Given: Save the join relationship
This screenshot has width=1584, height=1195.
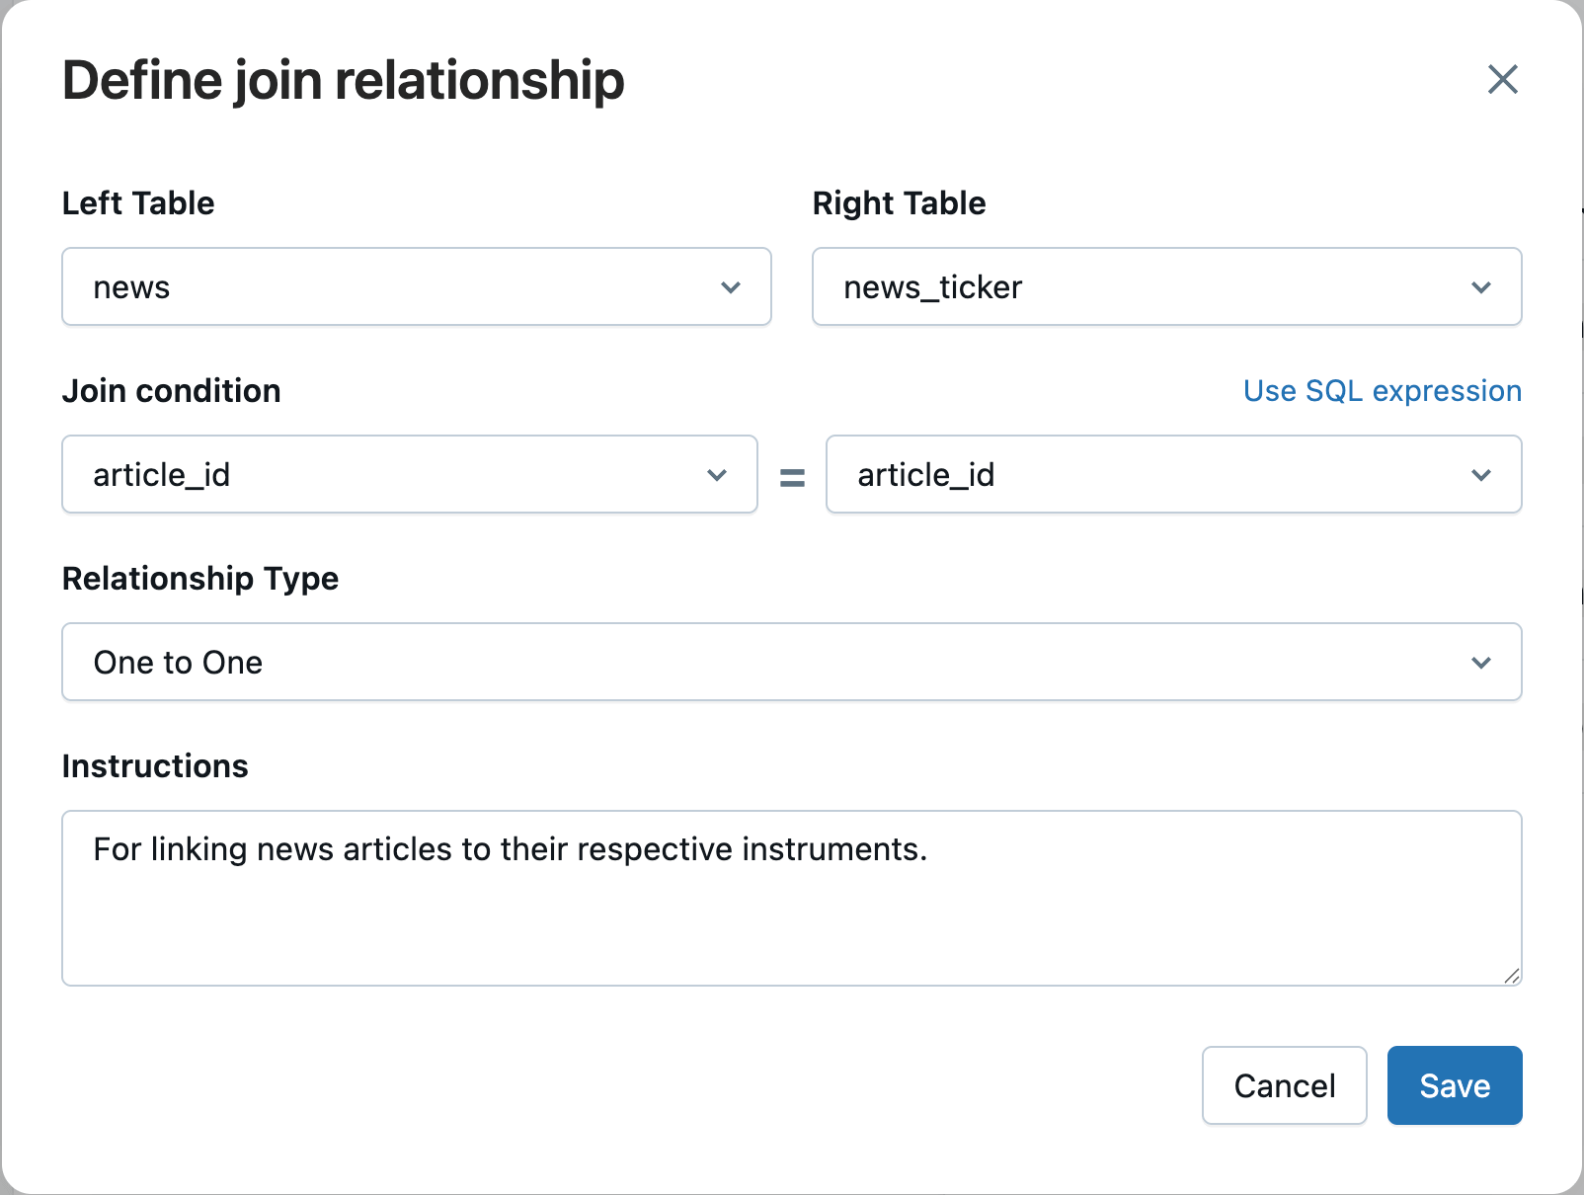Looking at the screenshot, I should tap(1454, 1085).
